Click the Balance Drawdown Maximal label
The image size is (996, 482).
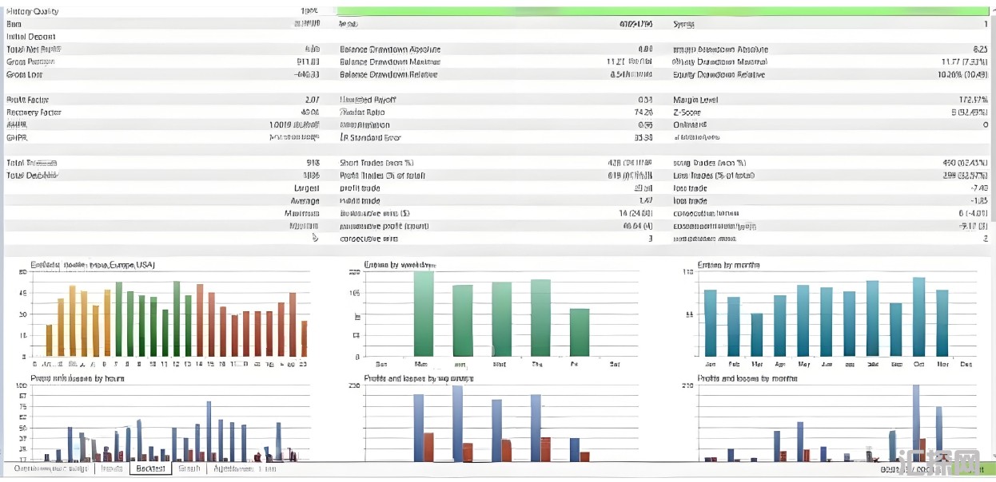(x=390, y=61)
